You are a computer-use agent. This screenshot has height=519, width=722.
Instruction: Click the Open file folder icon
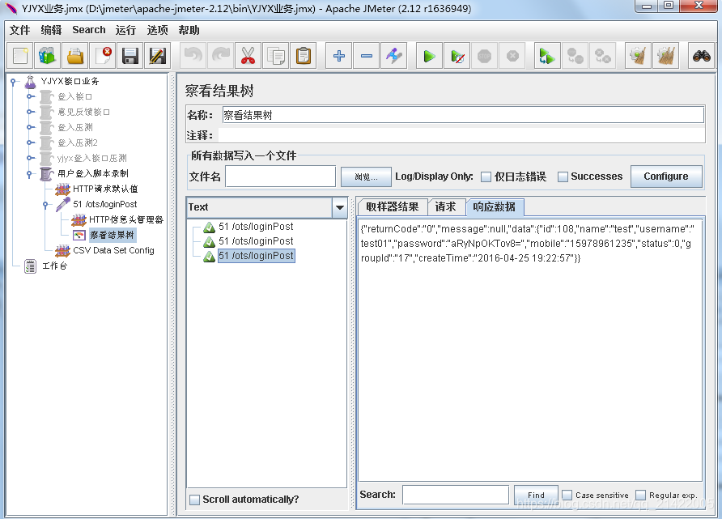click(75, 56)
